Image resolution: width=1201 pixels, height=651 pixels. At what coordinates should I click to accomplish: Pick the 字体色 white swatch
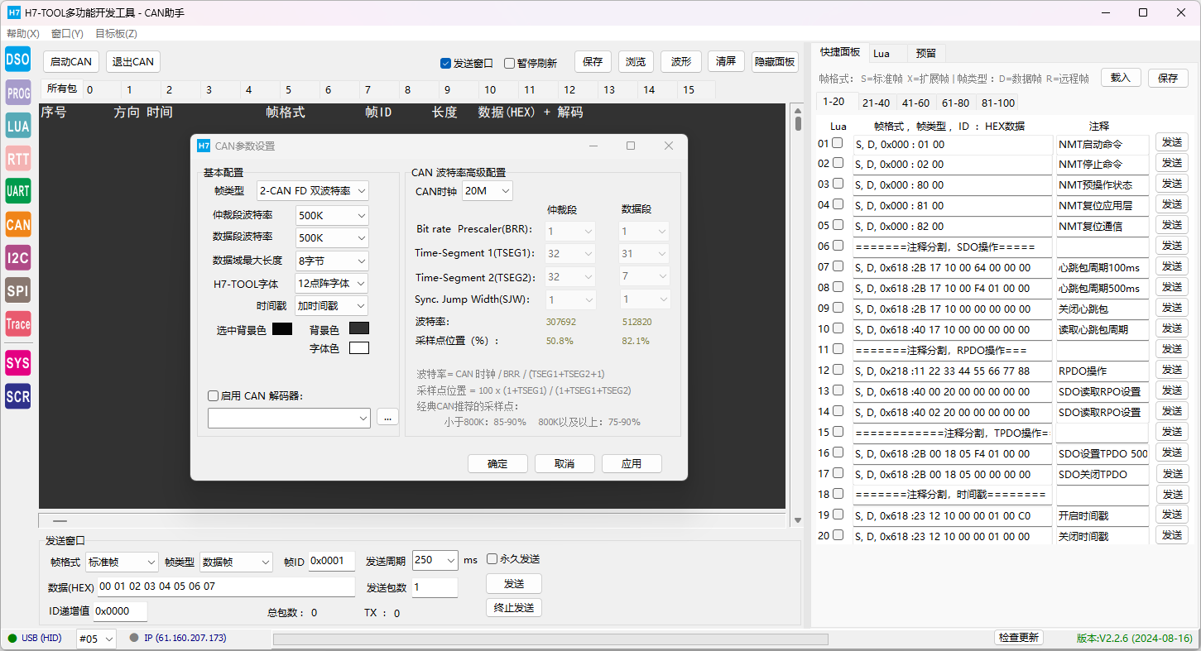[x=359, y=348]
